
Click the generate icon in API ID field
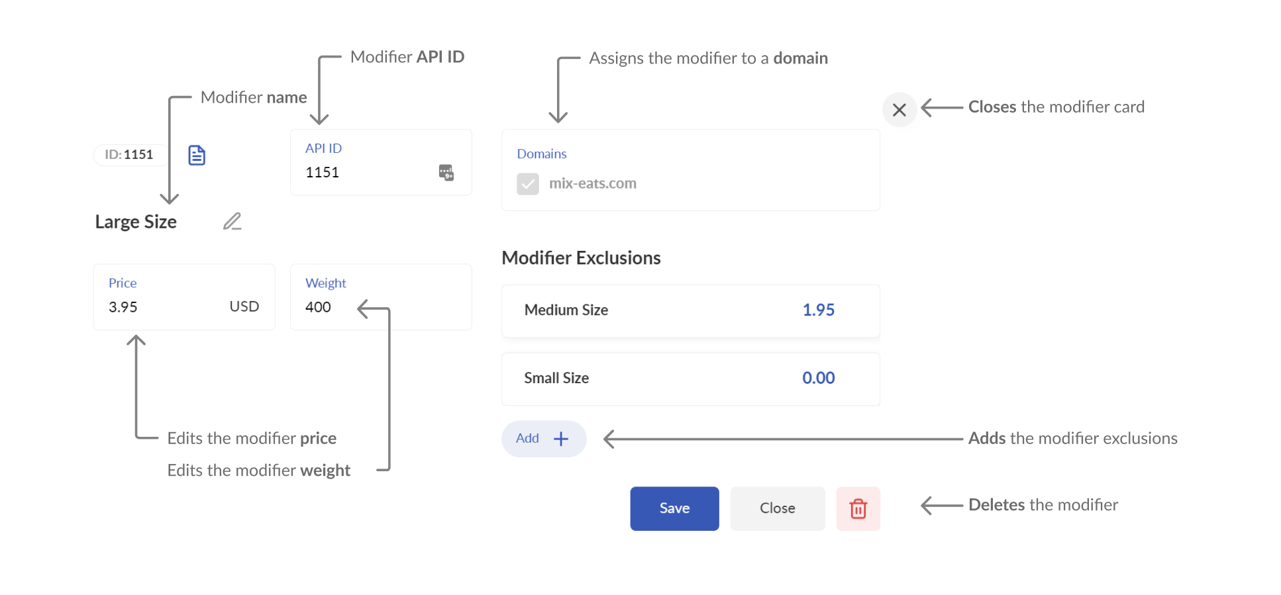point(446,173)
